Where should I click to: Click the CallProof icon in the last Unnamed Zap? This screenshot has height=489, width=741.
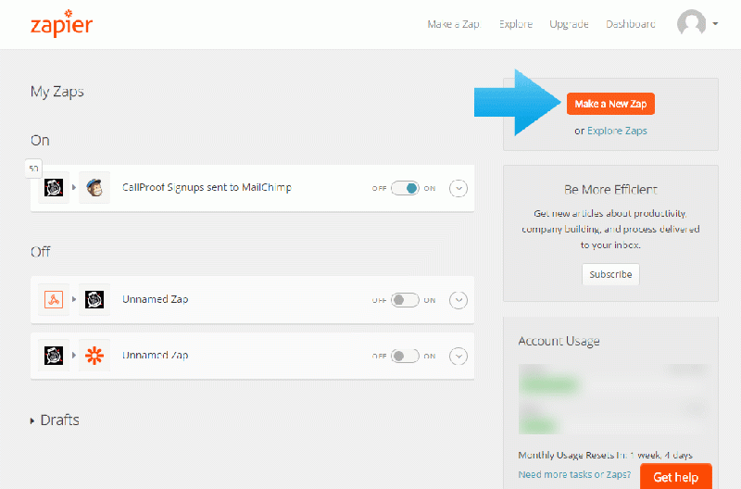(54, 356)
